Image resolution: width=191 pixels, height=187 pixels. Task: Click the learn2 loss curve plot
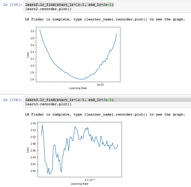point(78,54)
